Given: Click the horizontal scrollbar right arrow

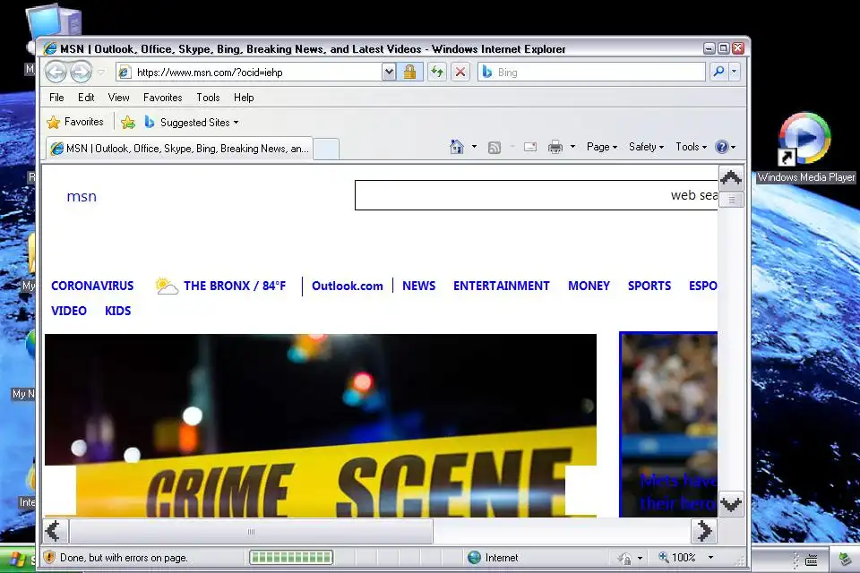Looking at the screenshot, I should (704, 531).
